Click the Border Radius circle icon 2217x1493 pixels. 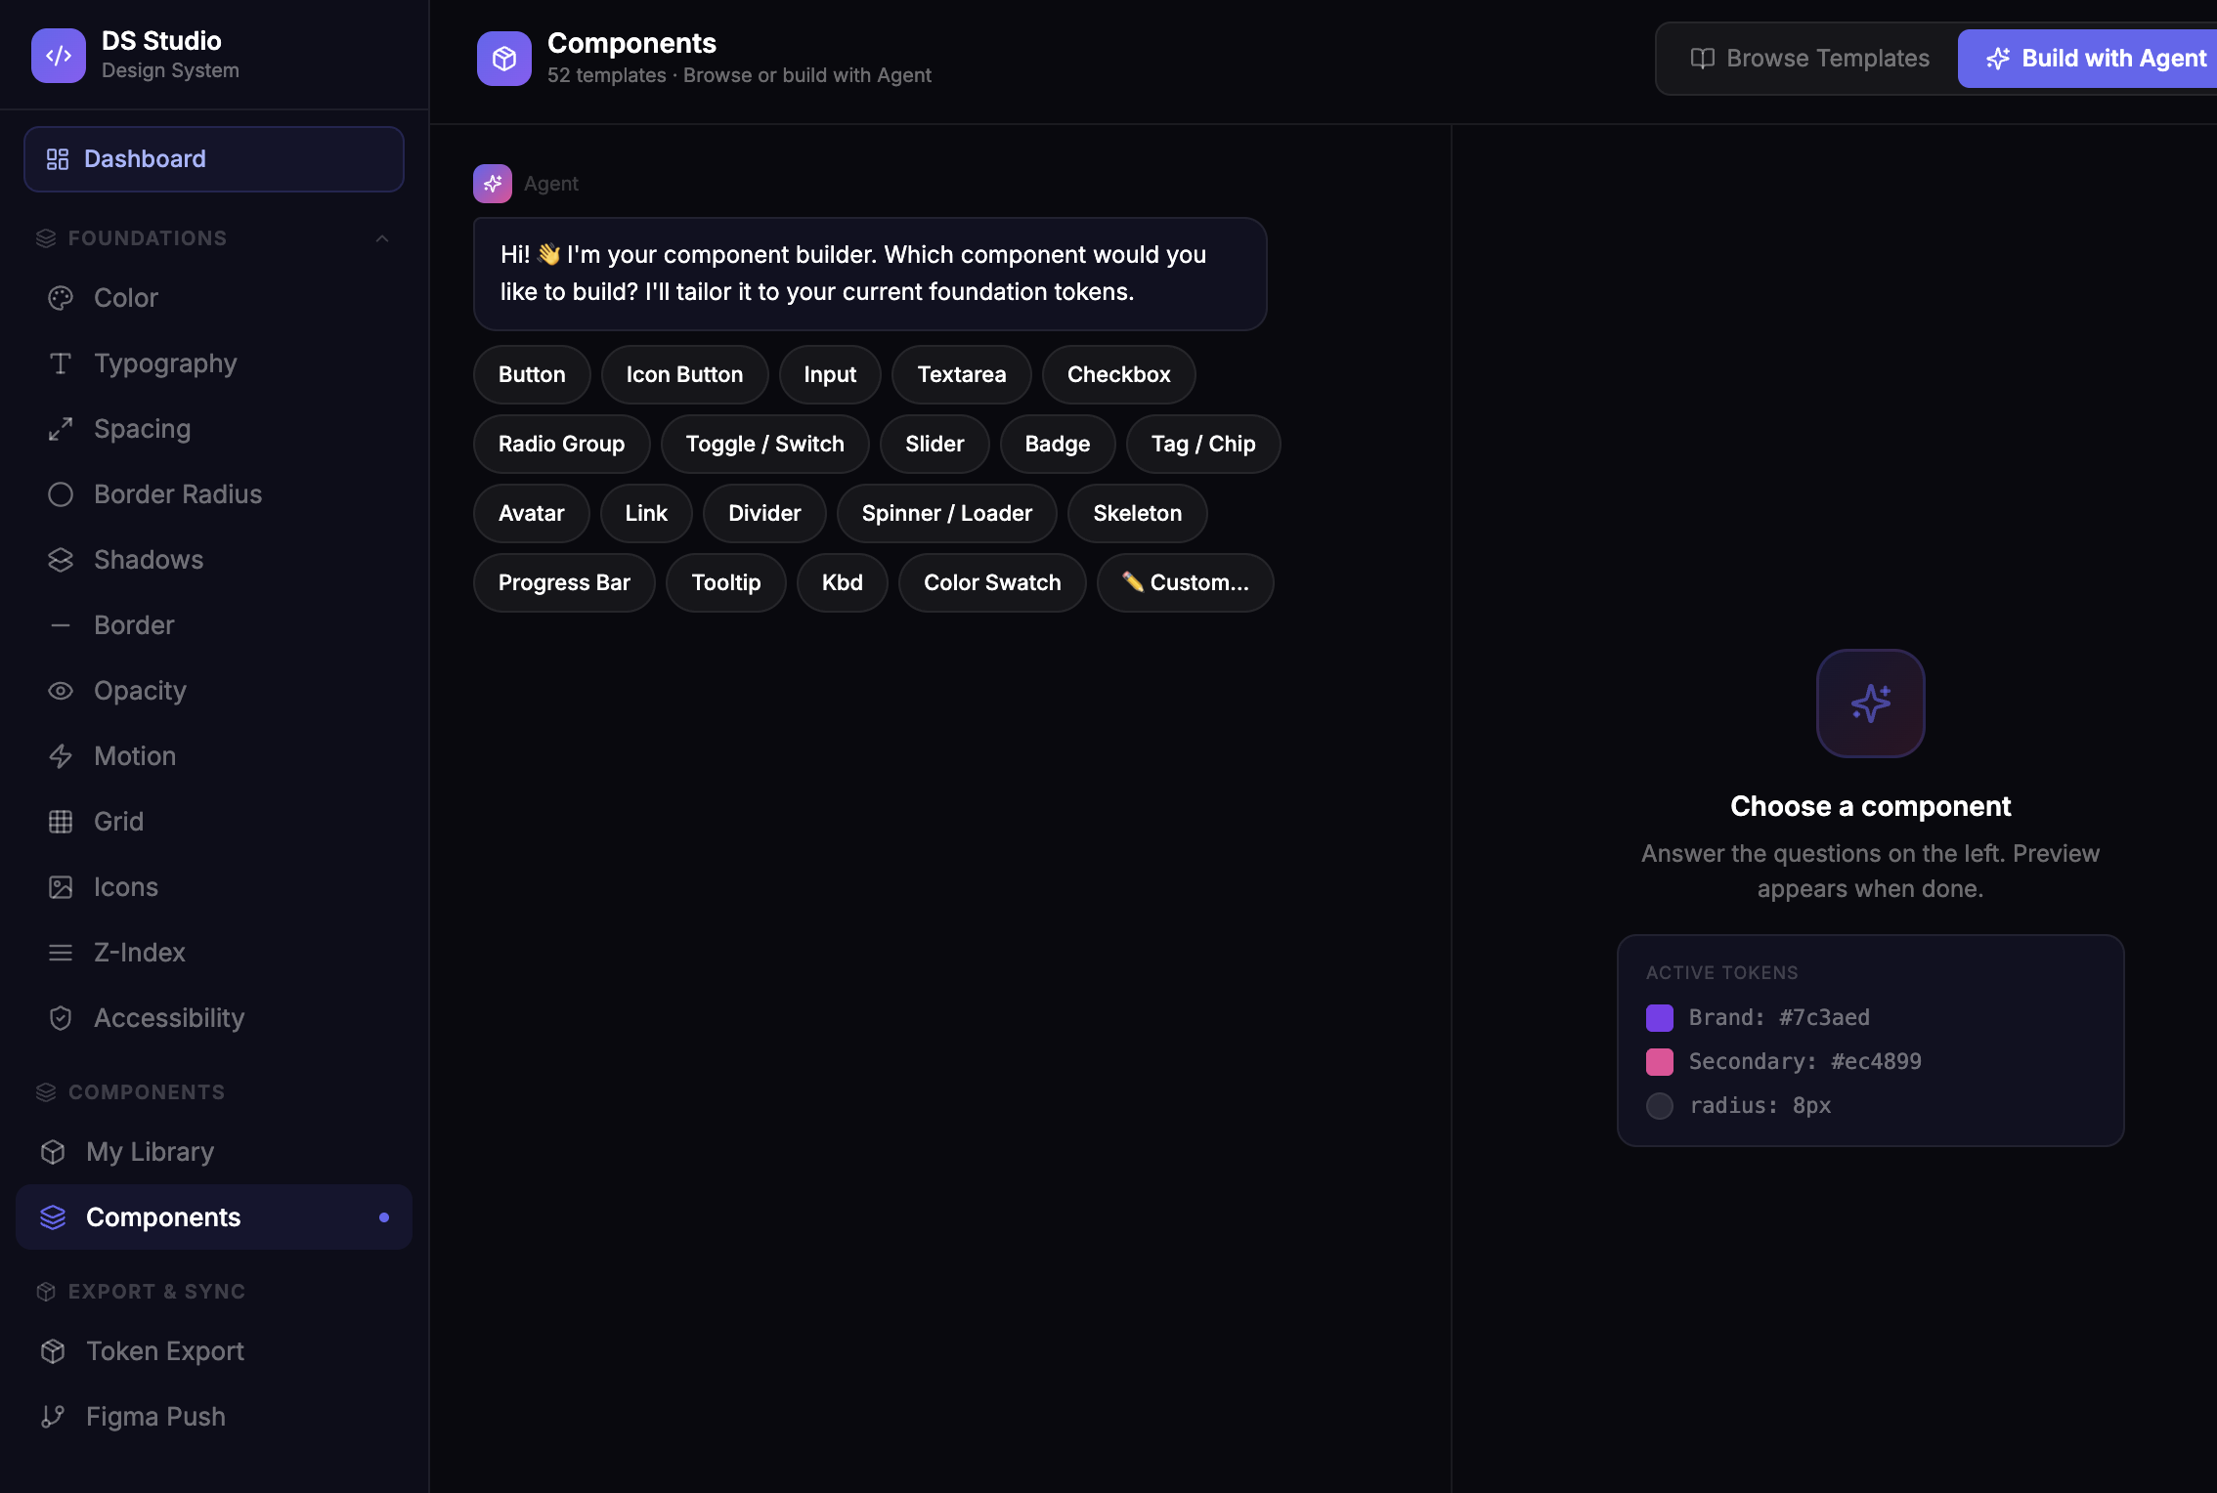[x=61, y=494]
